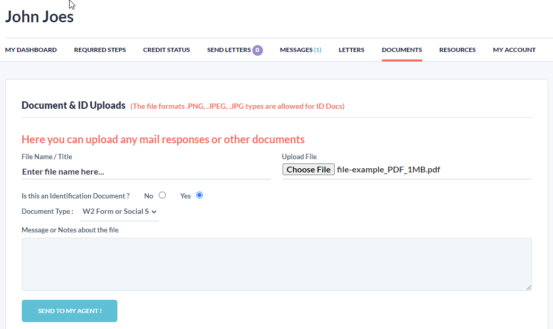Open the Letters tab
The width and height of the screenshot is (553, 329).
[351, 50]
